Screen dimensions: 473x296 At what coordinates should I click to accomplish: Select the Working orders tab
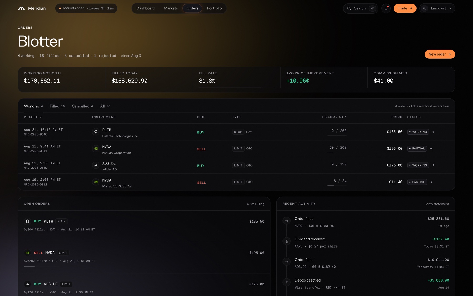33,106
